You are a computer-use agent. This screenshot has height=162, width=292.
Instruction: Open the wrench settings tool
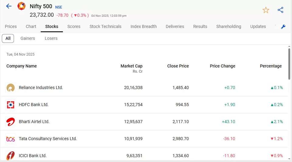tap(283, 27)
